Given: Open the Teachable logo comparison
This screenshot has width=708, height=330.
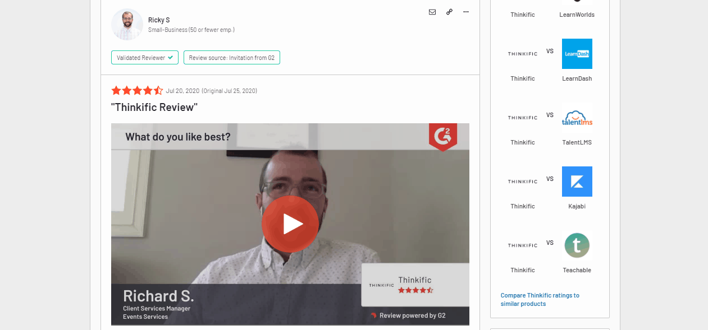Looking at the screenshot, I should click(x=577, y=245).
